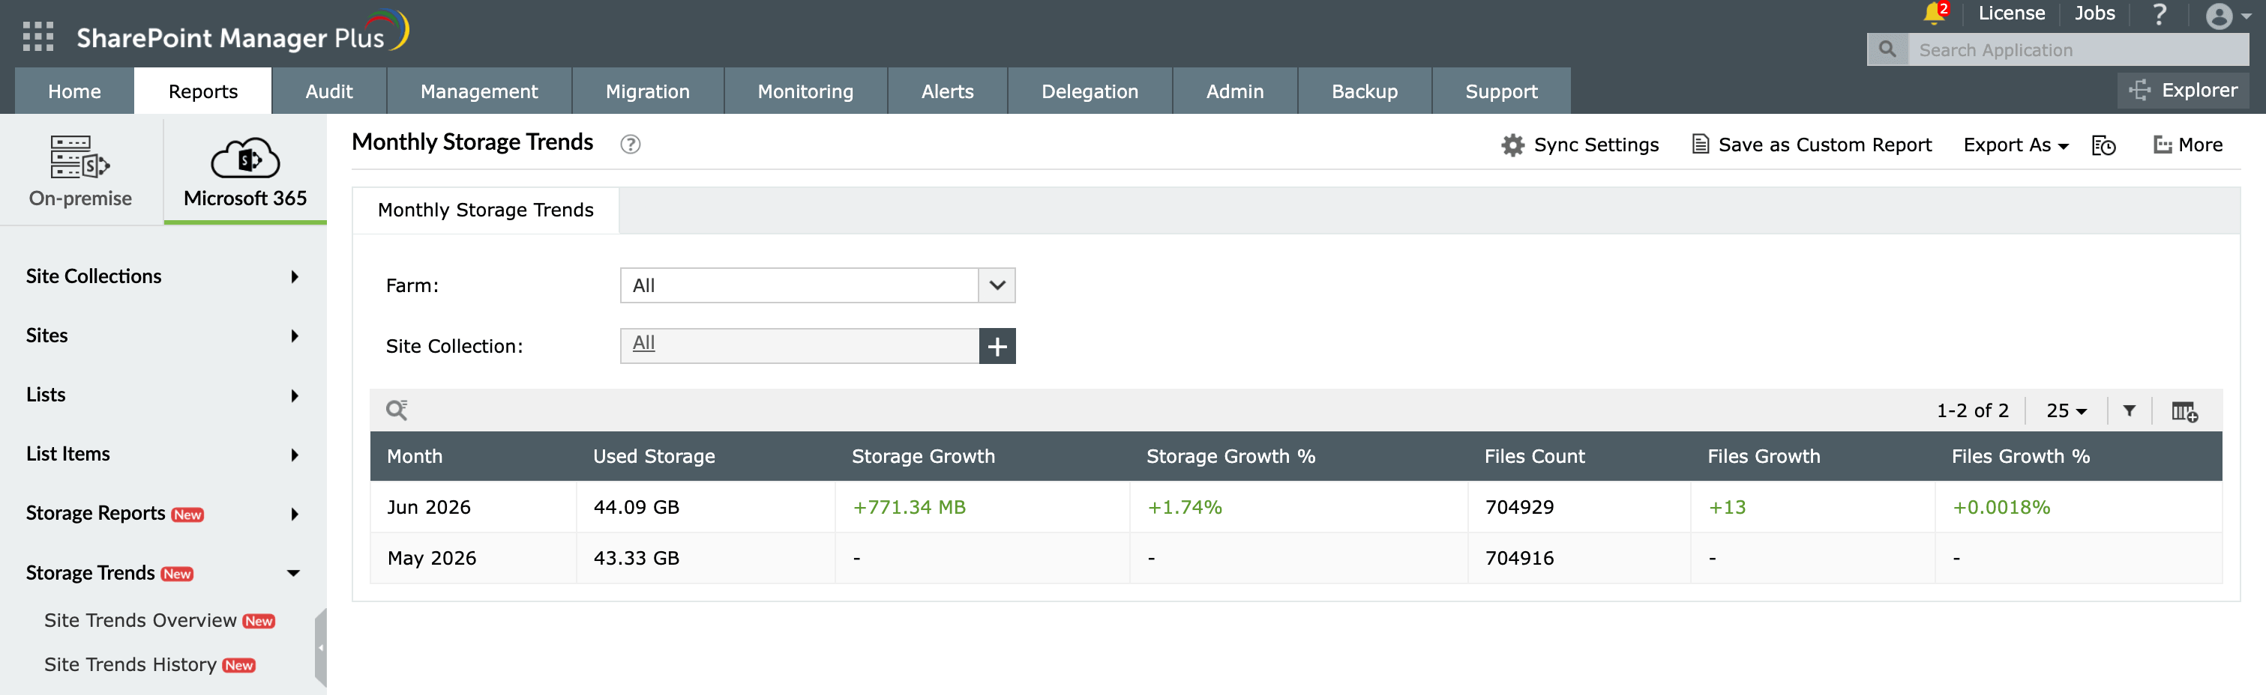Select the Reports tab
The height and width of the screenshot is (695, 2266).
(x=203, y=91)
